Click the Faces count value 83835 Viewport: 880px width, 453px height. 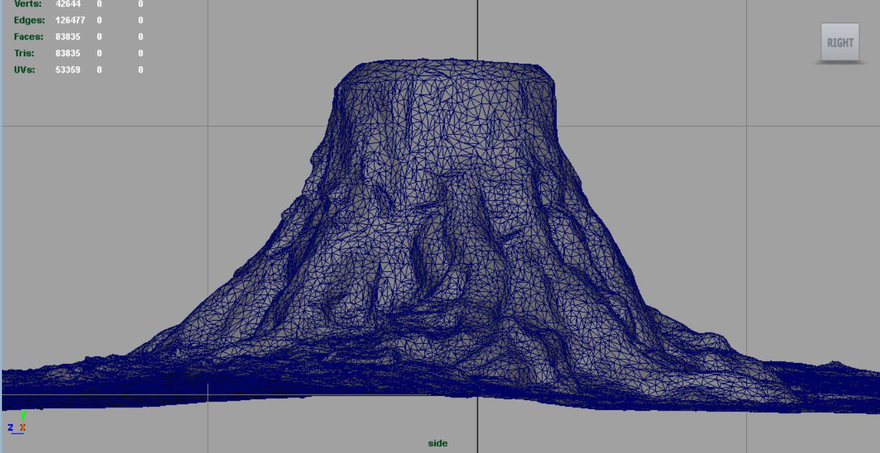pos(68,37)
